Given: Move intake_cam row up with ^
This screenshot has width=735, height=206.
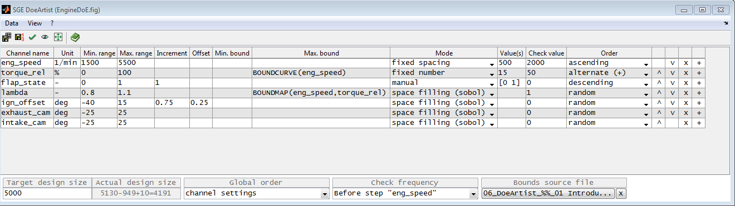Looking at the screenshot, I should pos(659,123).
